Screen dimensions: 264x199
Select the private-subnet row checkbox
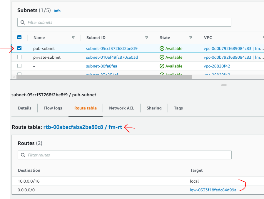19,57
